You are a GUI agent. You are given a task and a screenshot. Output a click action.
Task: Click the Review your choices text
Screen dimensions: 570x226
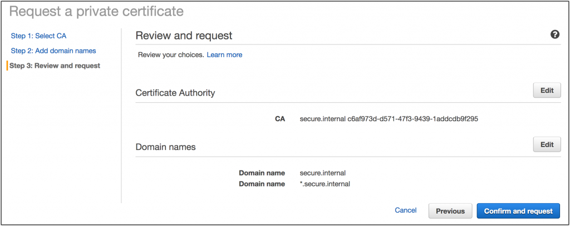pos(170,55)
